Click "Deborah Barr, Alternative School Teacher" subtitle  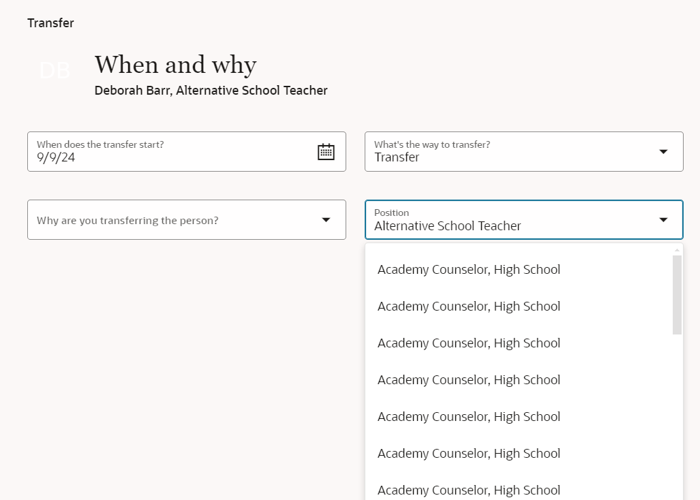[x=211, y=90]
